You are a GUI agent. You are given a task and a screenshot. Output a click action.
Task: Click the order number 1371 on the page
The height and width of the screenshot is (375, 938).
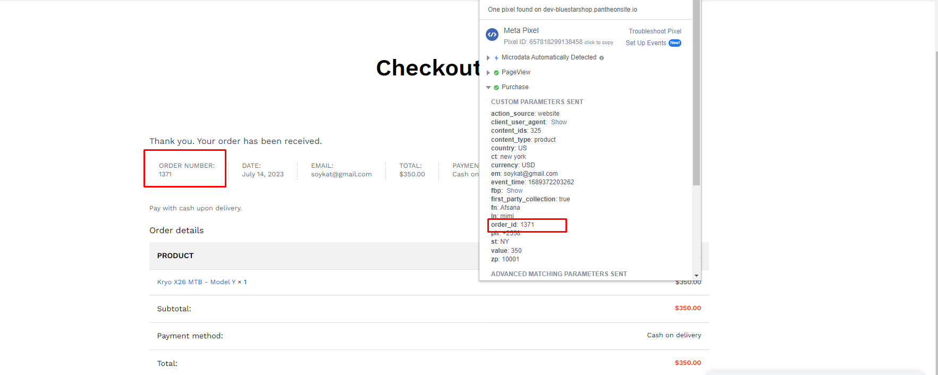coord(165,174)
